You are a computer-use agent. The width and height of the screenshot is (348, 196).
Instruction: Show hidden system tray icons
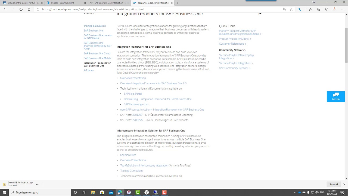click(295, 192)
